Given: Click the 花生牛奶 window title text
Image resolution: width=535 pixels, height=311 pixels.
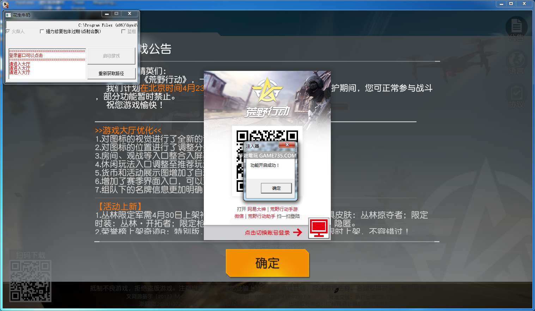Looking at the screenshot, I should [x=22, y=15].
